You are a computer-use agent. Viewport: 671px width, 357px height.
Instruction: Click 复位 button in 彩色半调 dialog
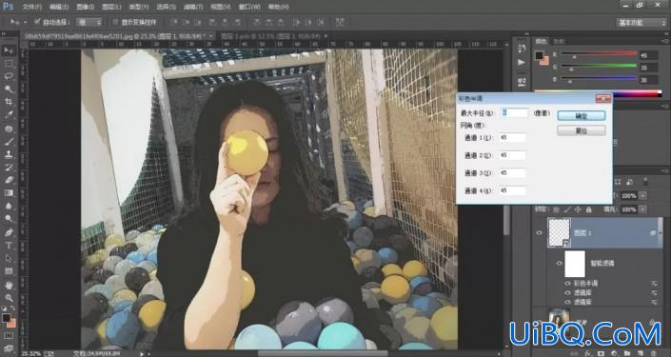(582, 130)
